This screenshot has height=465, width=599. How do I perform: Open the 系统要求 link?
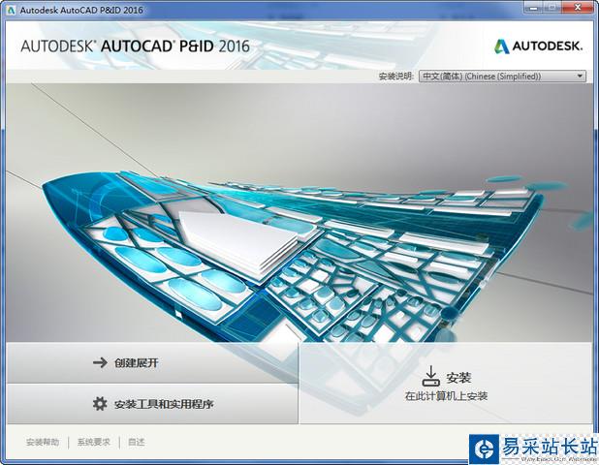pyautogui.click(x=94, y=442)
